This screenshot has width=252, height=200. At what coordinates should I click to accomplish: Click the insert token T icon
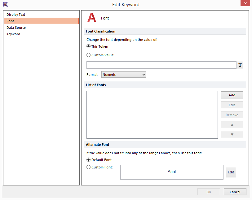point(240,65)
